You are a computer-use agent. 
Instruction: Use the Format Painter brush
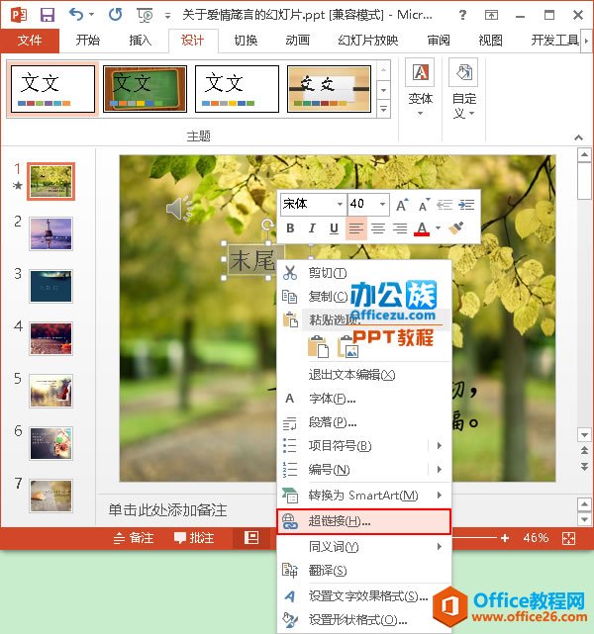[x=456, y=228]
